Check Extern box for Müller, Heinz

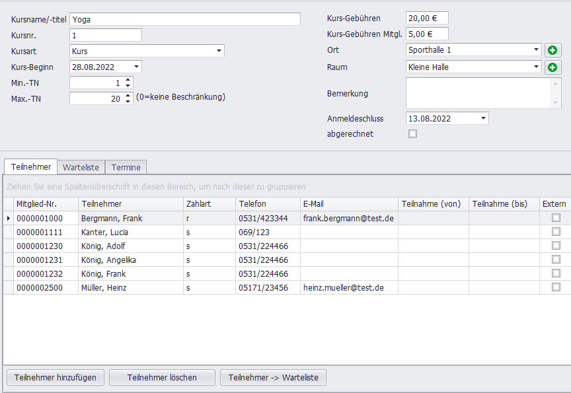tap(556, 287)
